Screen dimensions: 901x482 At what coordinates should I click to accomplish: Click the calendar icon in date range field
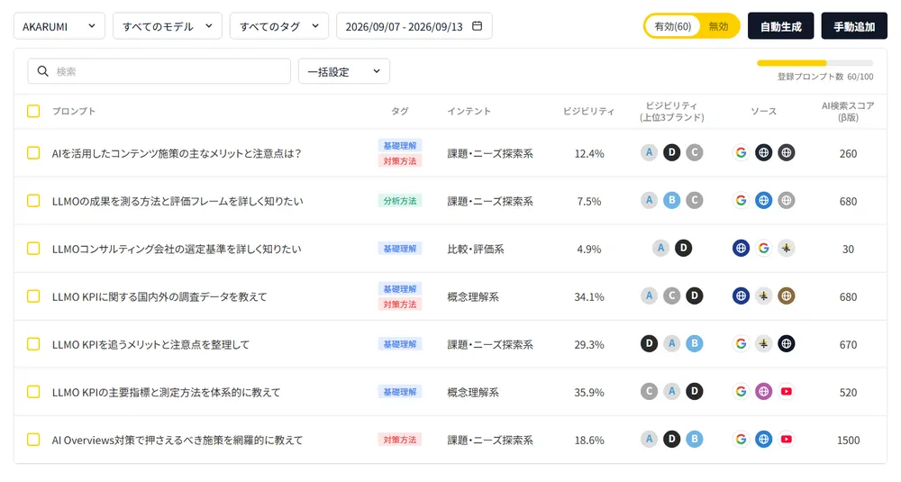pyautogui.click(x=477, y=26)
